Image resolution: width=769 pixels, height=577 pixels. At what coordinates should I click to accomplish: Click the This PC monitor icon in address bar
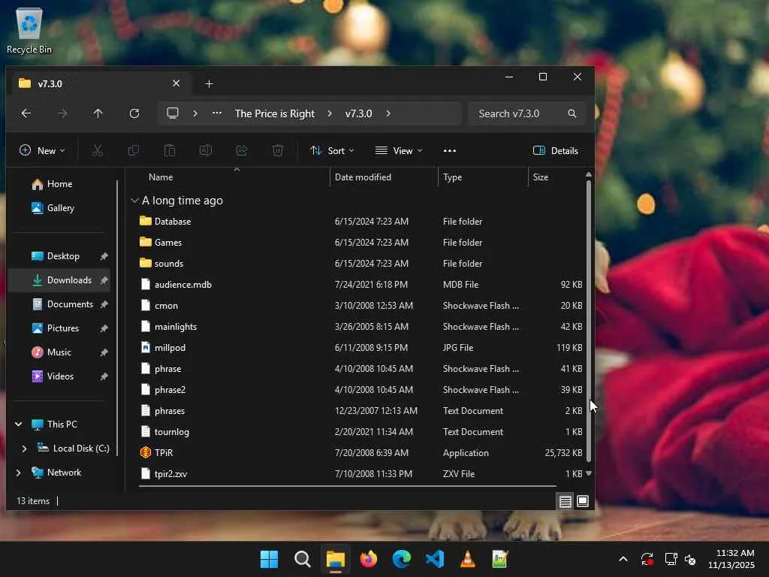173,113
